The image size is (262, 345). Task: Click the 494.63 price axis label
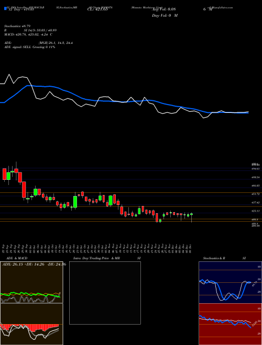256,169
